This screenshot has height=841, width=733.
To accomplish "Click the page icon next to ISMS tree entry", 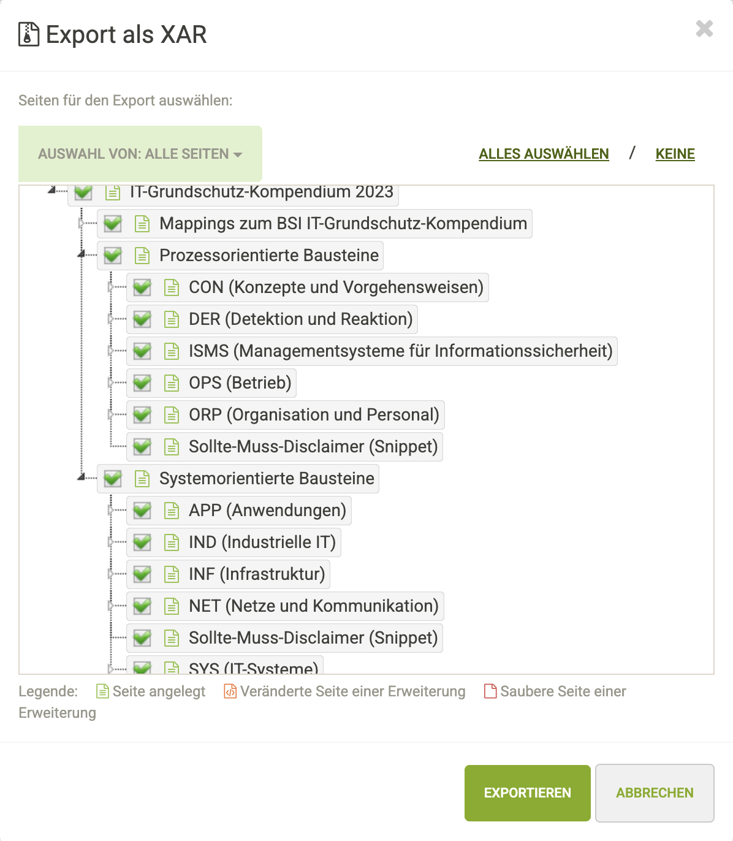I will click(x=172, y=351).
